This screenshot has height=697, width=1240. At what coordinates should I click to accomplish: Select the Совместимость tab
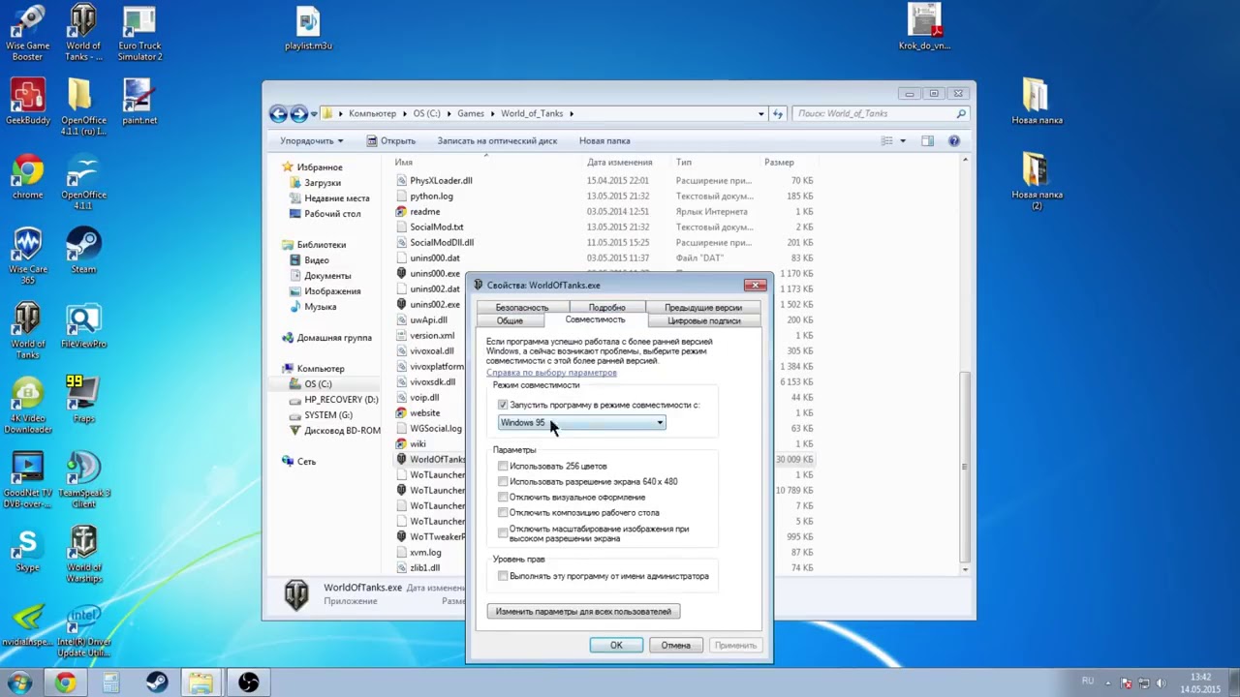click(595, 319)
